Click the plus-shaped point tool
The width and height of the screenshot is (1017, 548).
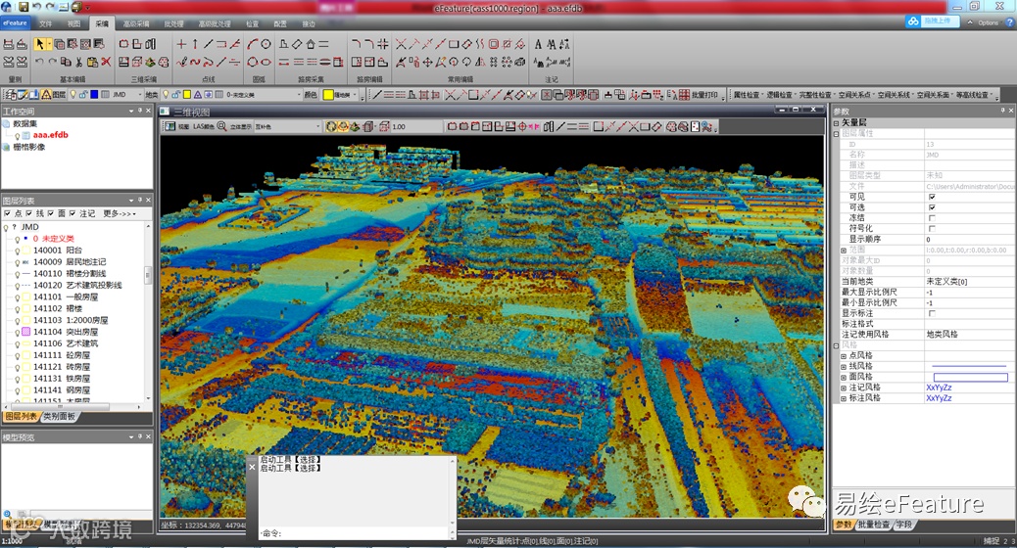tap(181, 44)
